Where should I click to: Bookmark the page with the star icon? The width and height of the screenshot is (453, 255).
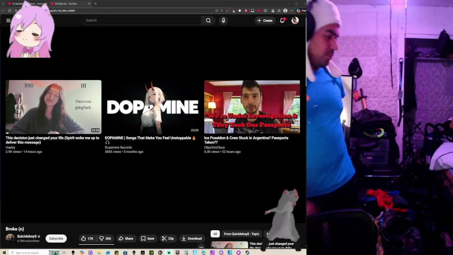pos(227,11)
